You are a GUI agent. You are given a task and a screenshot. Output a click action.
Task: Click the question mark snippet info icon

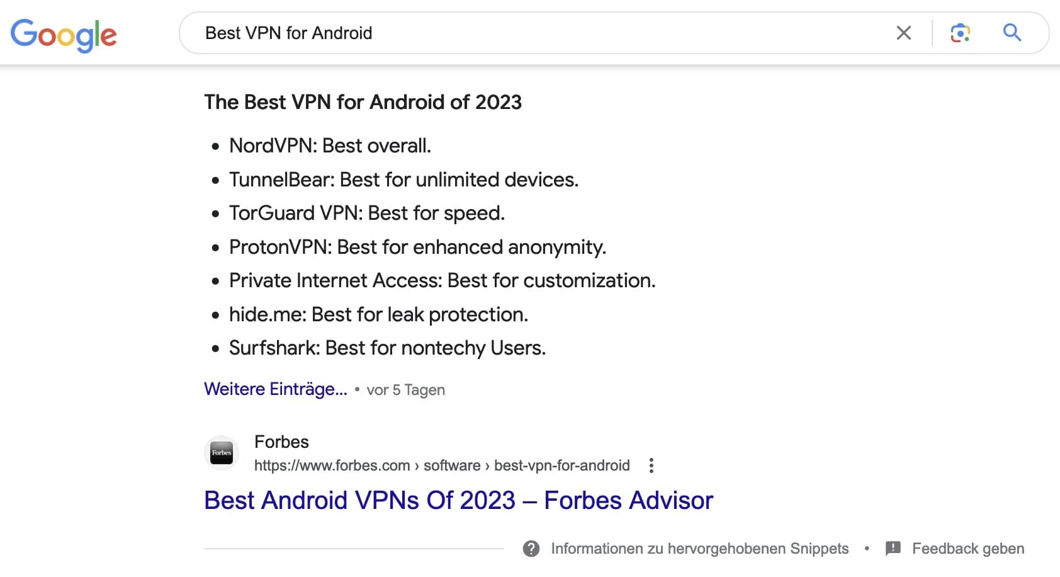click(x=531, y=549)
